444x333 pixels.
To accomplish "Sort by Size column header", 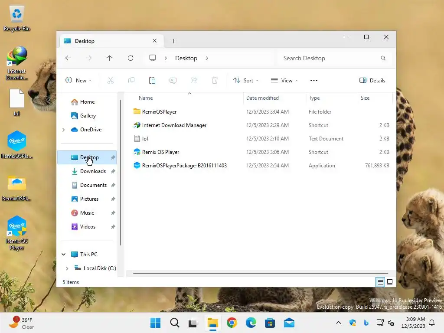I will pyautogui.click(x=375, y=98).
